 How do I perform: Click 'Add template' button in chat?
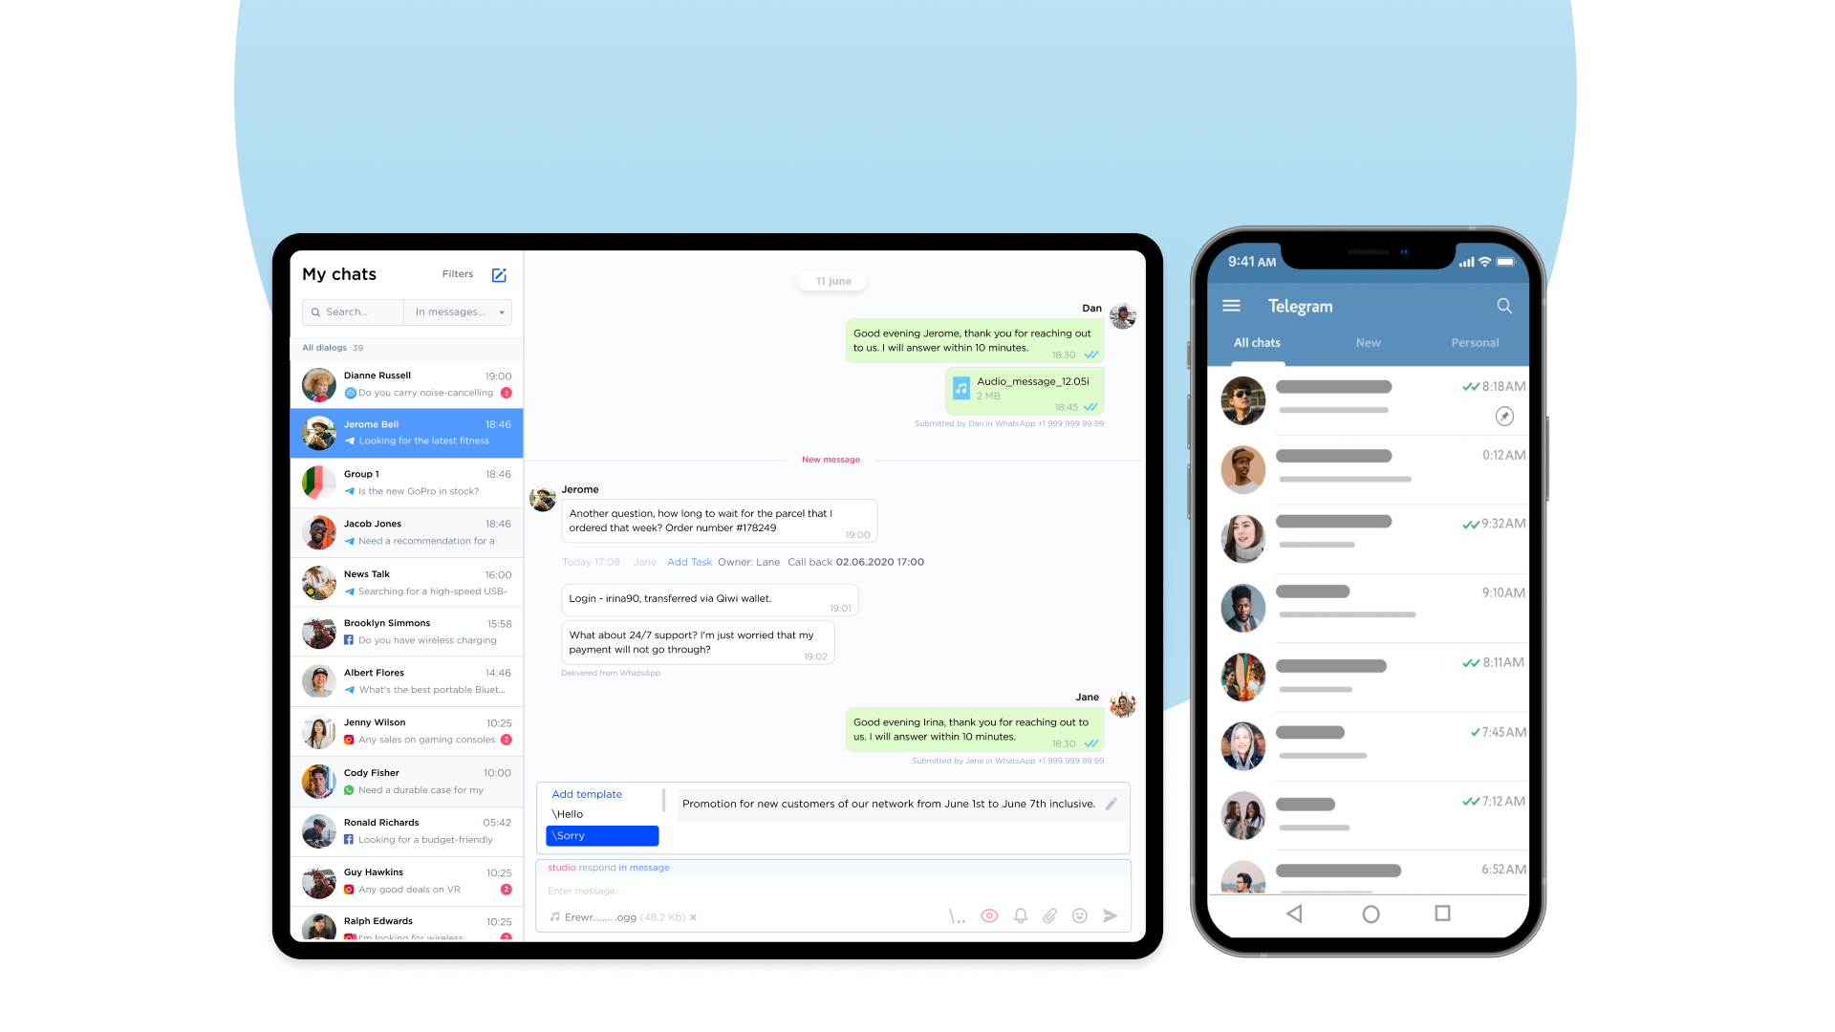point(586,792)
